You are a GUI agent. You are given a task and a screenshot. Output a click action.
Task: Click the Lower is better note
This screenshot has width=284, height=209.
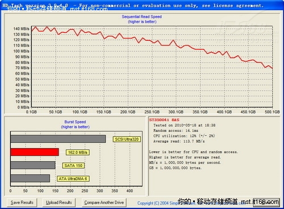click(x=193, y=152)
